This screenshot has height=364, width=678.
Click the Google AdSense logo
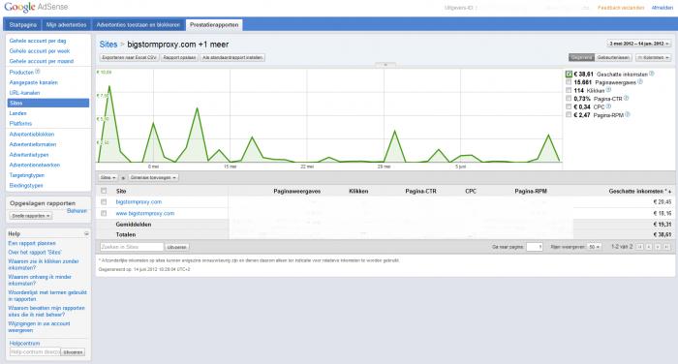pyautogui.click(x=37, y=7)
